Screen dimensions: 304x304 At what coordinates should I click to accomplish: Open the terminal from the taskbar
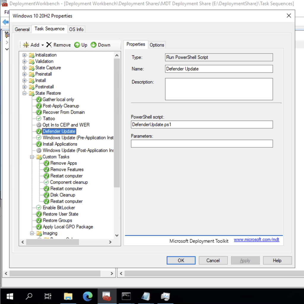point(126,296)
